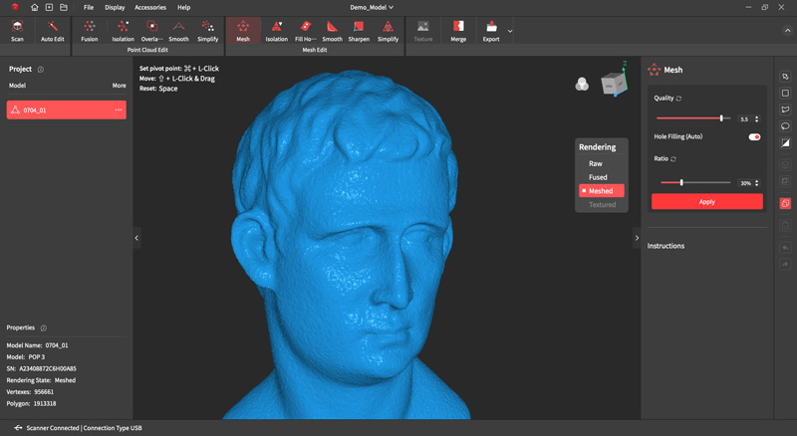Choose the lasso selection tool

[x=785, y=126]
